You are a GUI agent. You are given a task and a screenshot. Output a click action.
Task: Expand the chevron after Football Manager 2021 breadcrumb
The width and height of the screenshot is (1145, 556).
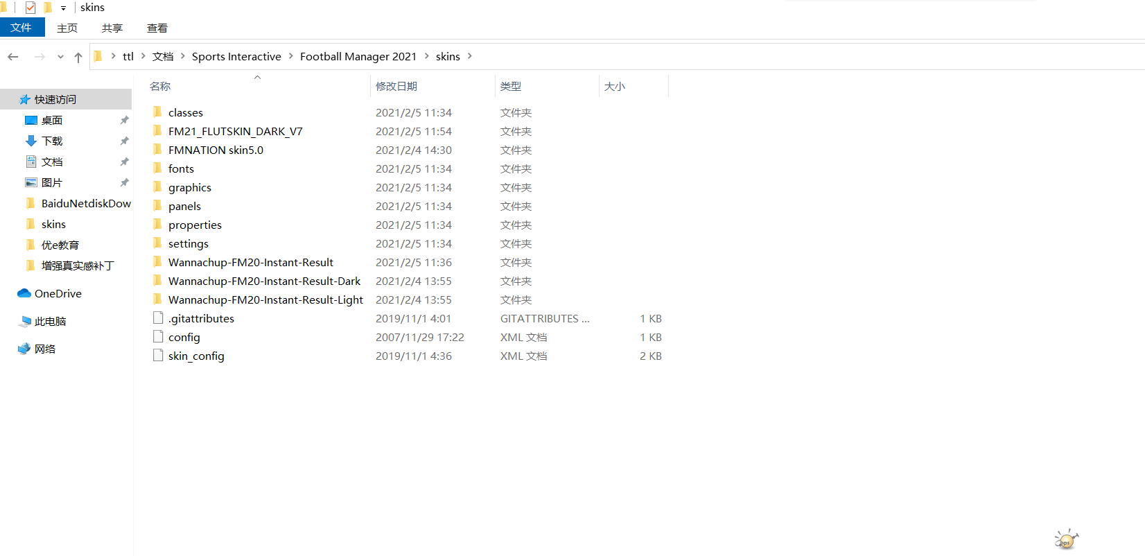click(426, 56)
